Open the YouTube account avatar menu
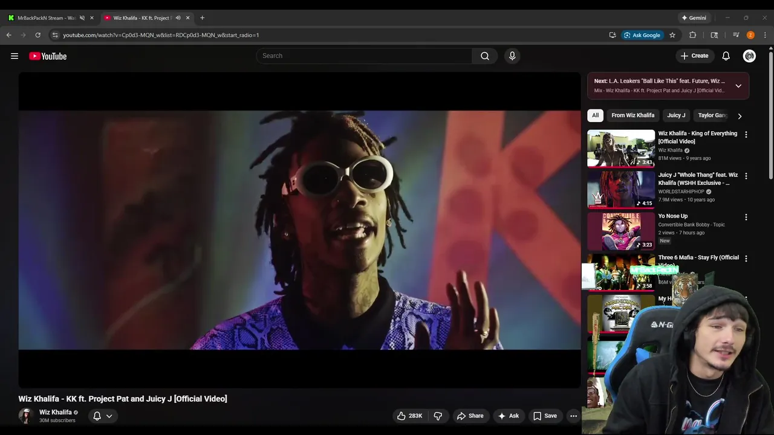Image resolution: width=774 pixels, height=435 pixels. click(749, 56)
